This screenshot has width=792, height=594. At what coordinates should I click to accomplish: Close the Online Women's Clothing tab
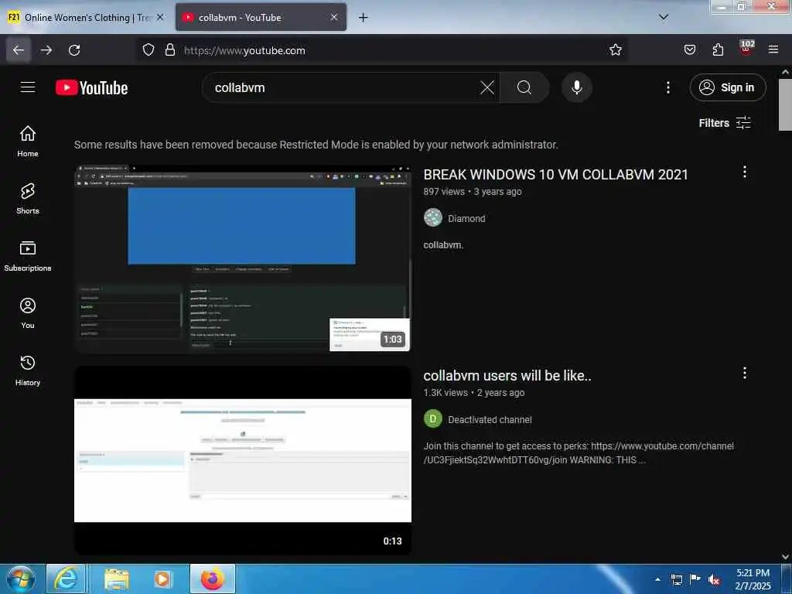(x=159, y=17)
